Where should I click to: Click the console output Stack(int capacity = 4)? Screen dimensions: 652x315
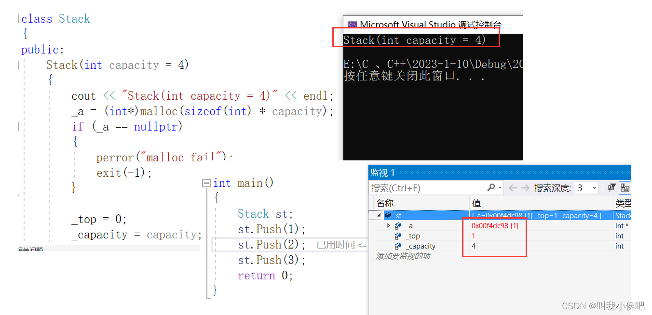click(x=415, y=40)
